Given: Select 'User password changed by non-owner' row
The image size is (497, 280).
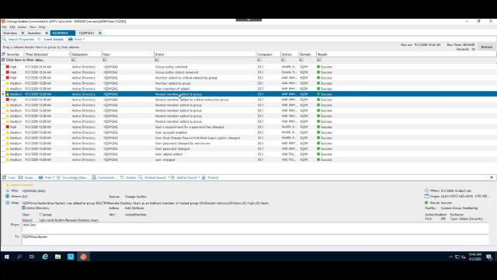Looking at the screenshot, I should point(248,143).
